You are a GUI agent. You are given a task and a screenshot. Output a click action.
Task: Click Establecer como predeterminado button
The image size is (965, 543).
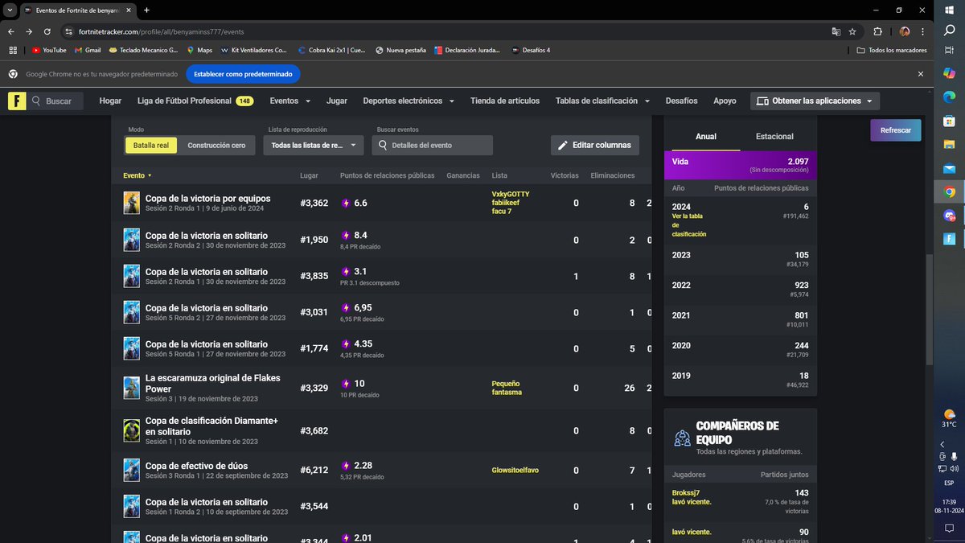coord(244,73)
